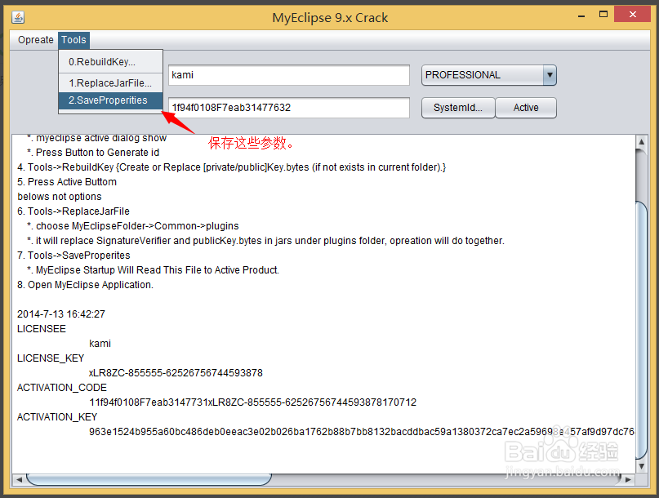This screenshot has width=659, height=498.
Task: Click the window title MyEclipse 9.x Crack
Action: pos(330,18)
